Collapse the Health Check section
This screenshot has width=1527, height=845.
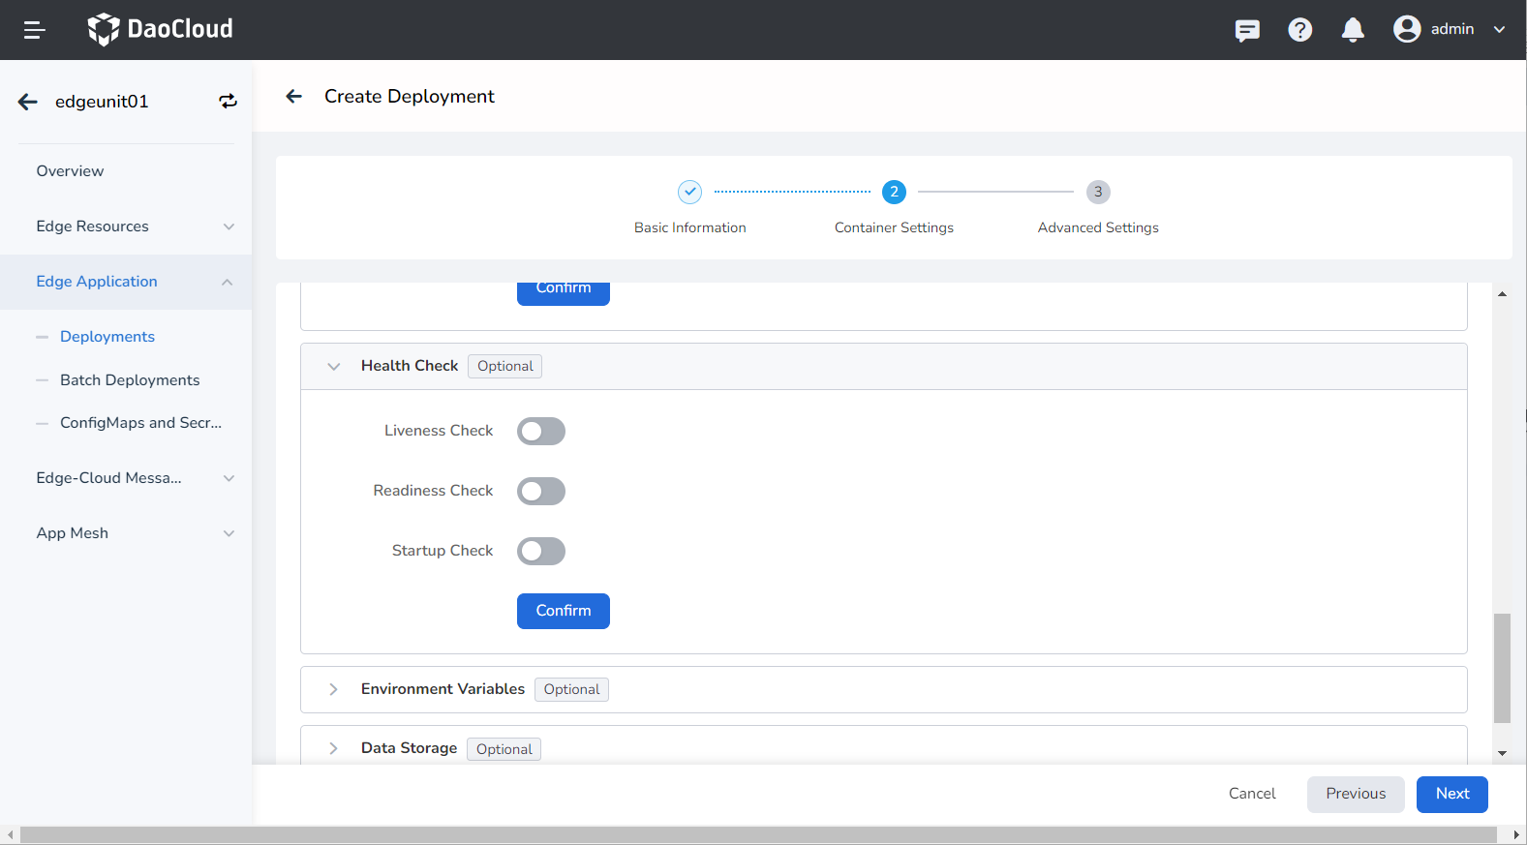coord(333,366)
